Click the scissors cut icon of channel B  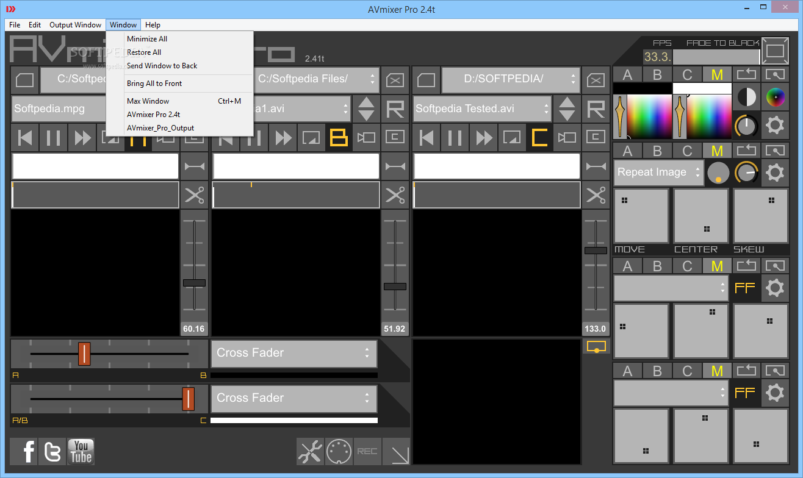click(395, 195)
